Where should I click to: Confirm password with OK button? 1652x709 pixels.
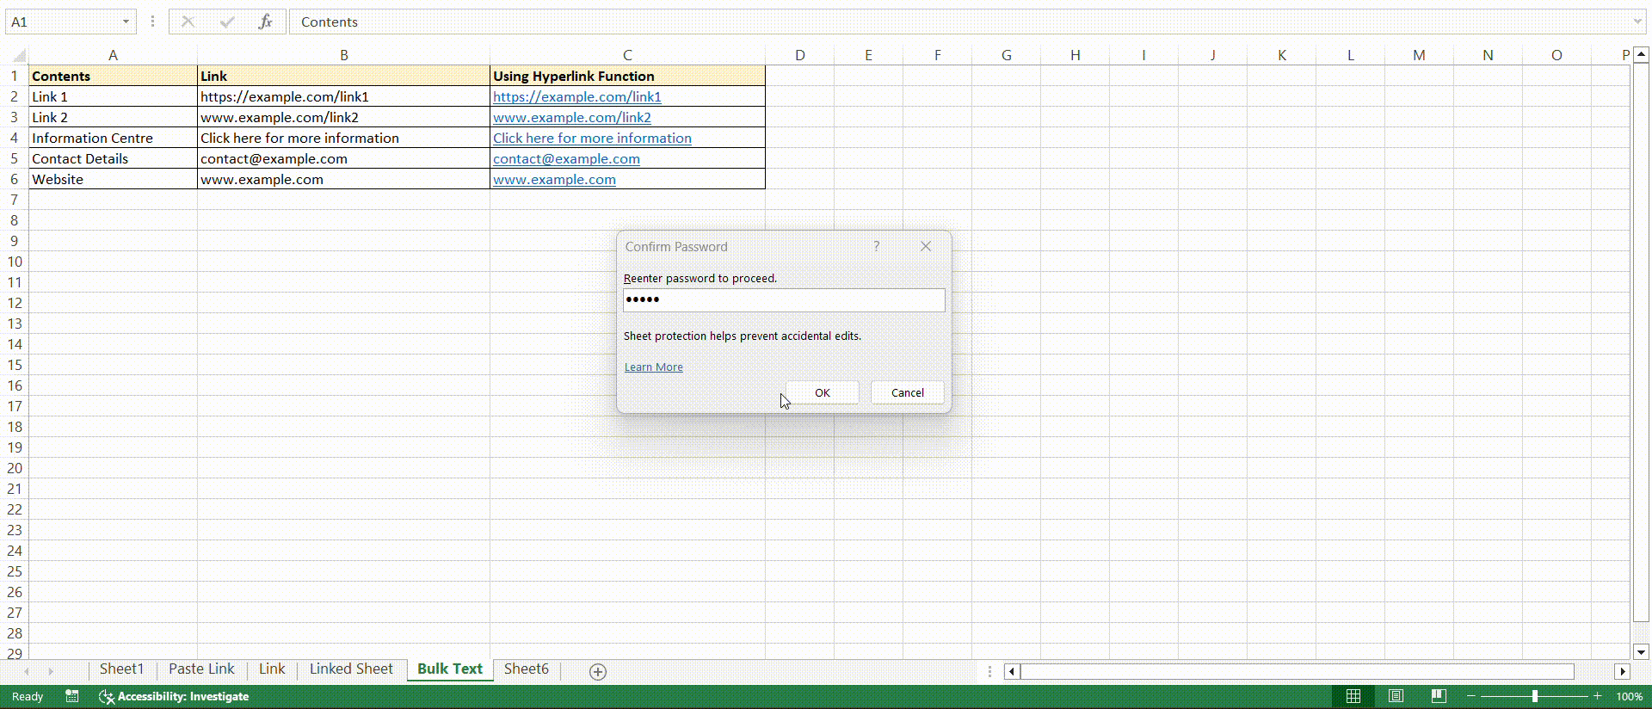(823, 392)
